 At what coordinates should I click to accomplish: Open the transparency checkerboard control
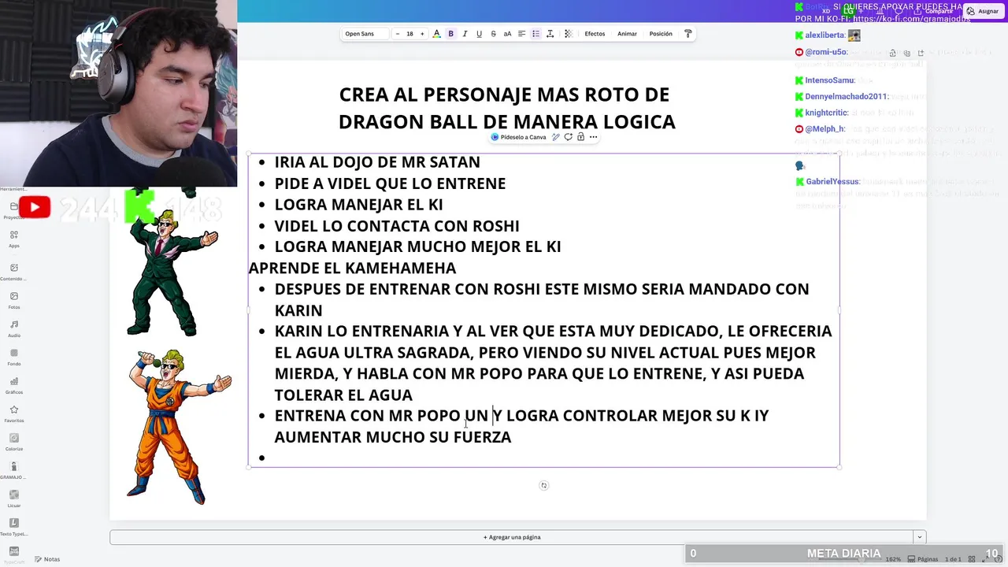coord(568,34)
